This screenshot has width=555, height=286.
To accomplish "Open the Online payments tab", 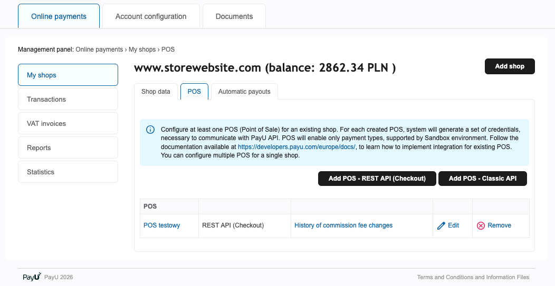I will pyautogui.click(x=59, y=16).
